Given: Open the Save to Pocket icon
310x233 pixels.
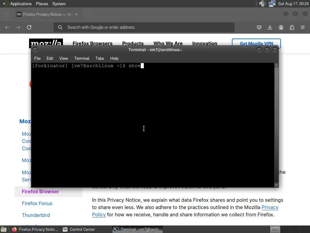Looking at the screenshot, I should coord(259,27).
